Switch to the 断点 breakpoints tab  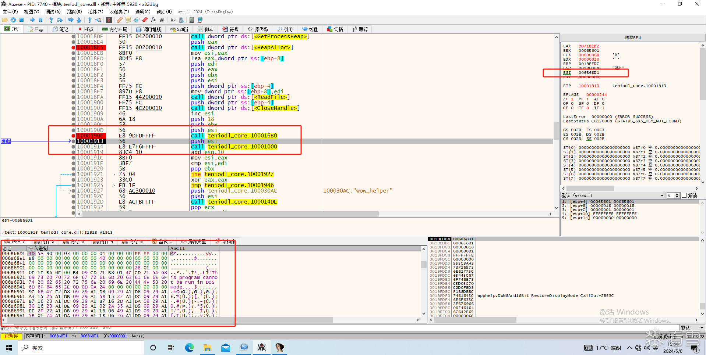tap(85, 29)
